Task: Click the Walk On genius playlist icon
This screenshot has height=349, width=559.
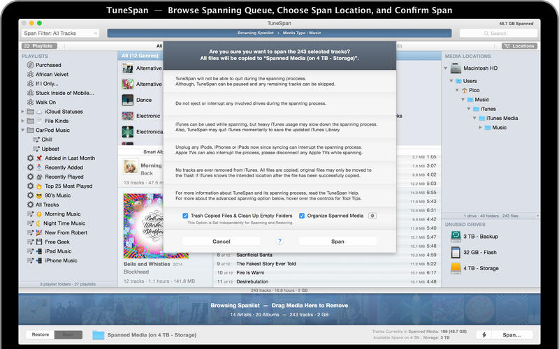Action: click(30, 102)
